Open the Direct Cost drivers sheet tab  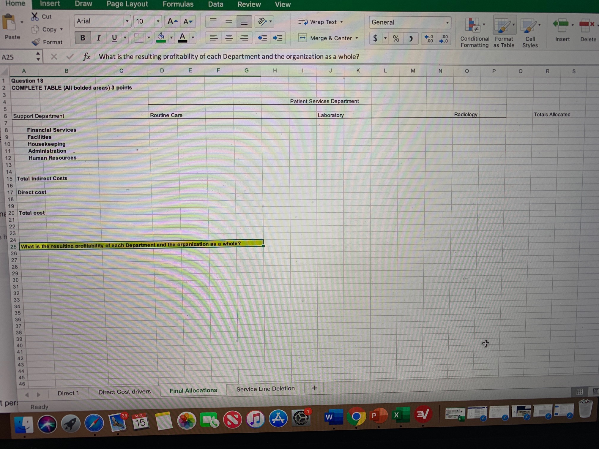tap(124, 392)
